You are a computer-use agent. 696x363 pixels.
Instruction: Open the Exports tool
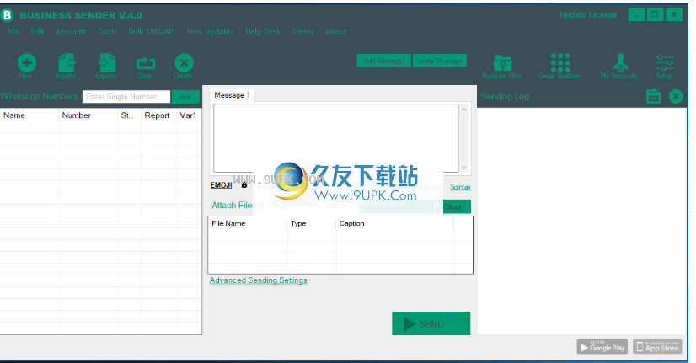(x=106, y=63)
